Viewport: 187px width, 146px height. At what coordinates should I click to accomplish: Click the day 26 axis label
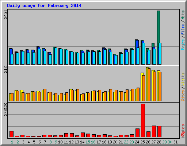point(148,142)
